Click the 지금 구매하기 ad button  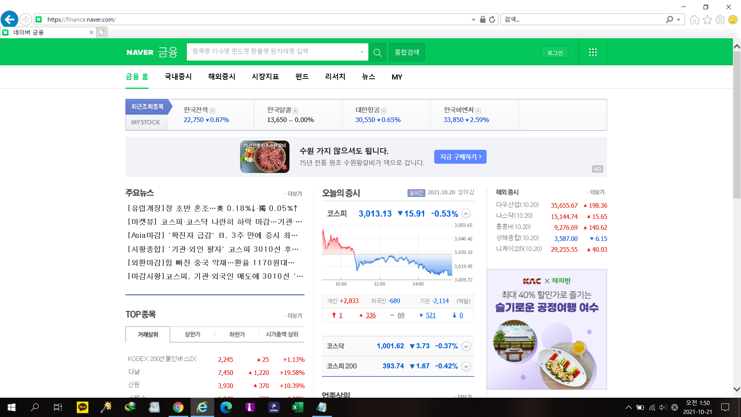[x=460, y=157]
